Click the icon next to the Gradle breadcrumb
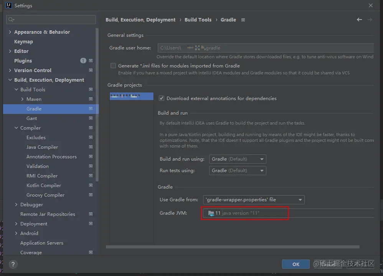The image size is (383, 276). point(243,20)
